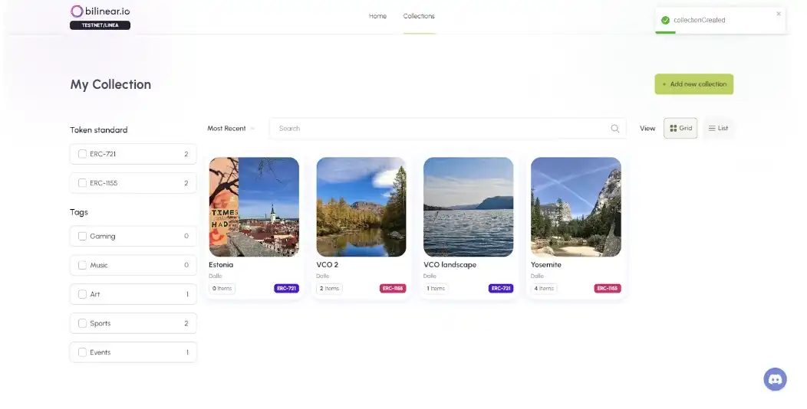Image resolution: width=807 pixels, height=409 pixels.
Task: Close the collectionCreated notification
Action: 778,14
